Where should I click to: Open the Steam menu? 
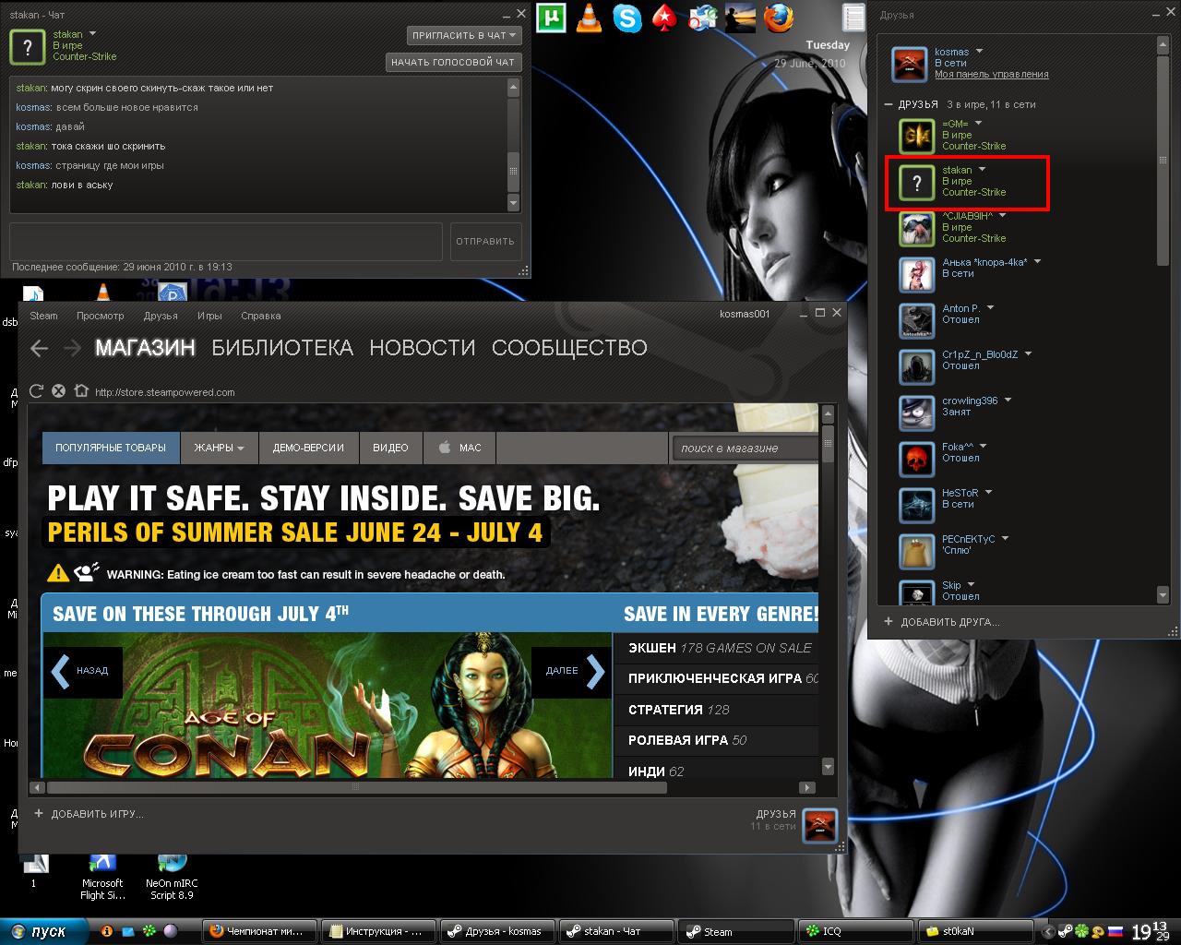pyautogui.click(x=43, y=316)
